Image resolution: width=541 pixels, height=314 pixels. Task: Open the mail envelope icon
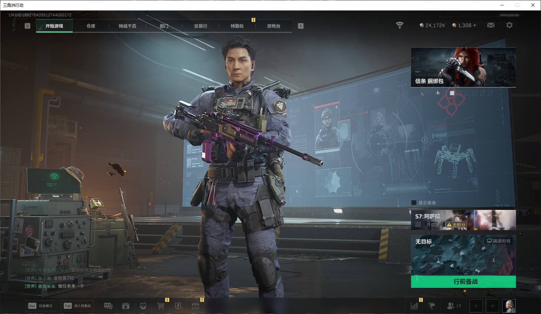coord(491,25)
